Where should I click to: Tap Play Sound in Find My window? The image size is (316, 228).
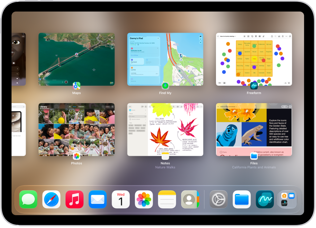[x=137, y=61]
